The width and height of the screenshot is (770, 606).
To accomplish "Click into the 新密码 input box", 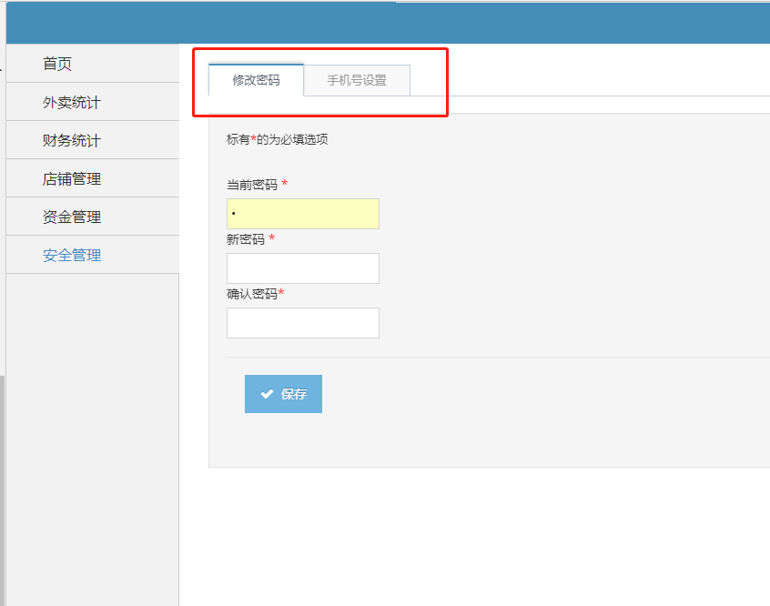I will (x=302, y=268).
